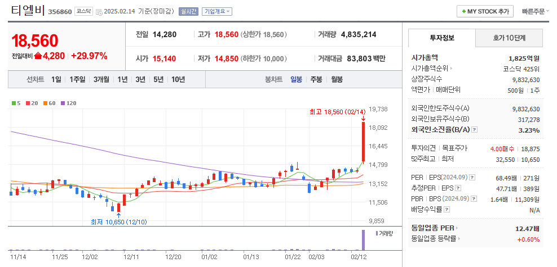Screen dimensions: 557x267
Task: Select the 월봉 candlestick chart
Action: 337,79
